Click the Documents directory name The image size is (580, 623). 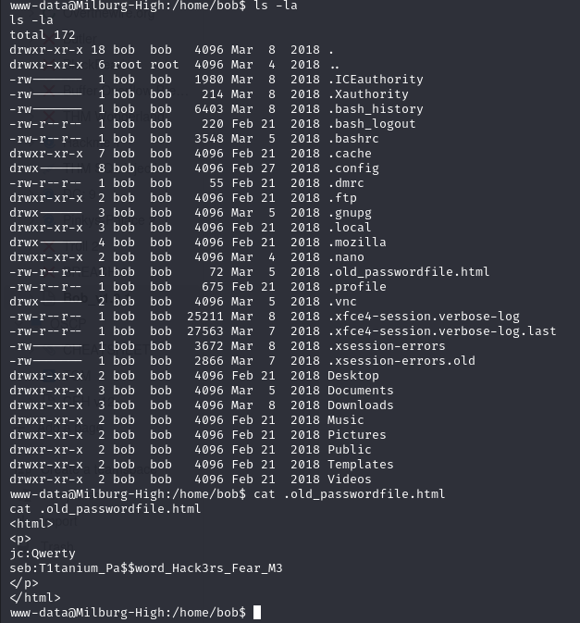360,391
